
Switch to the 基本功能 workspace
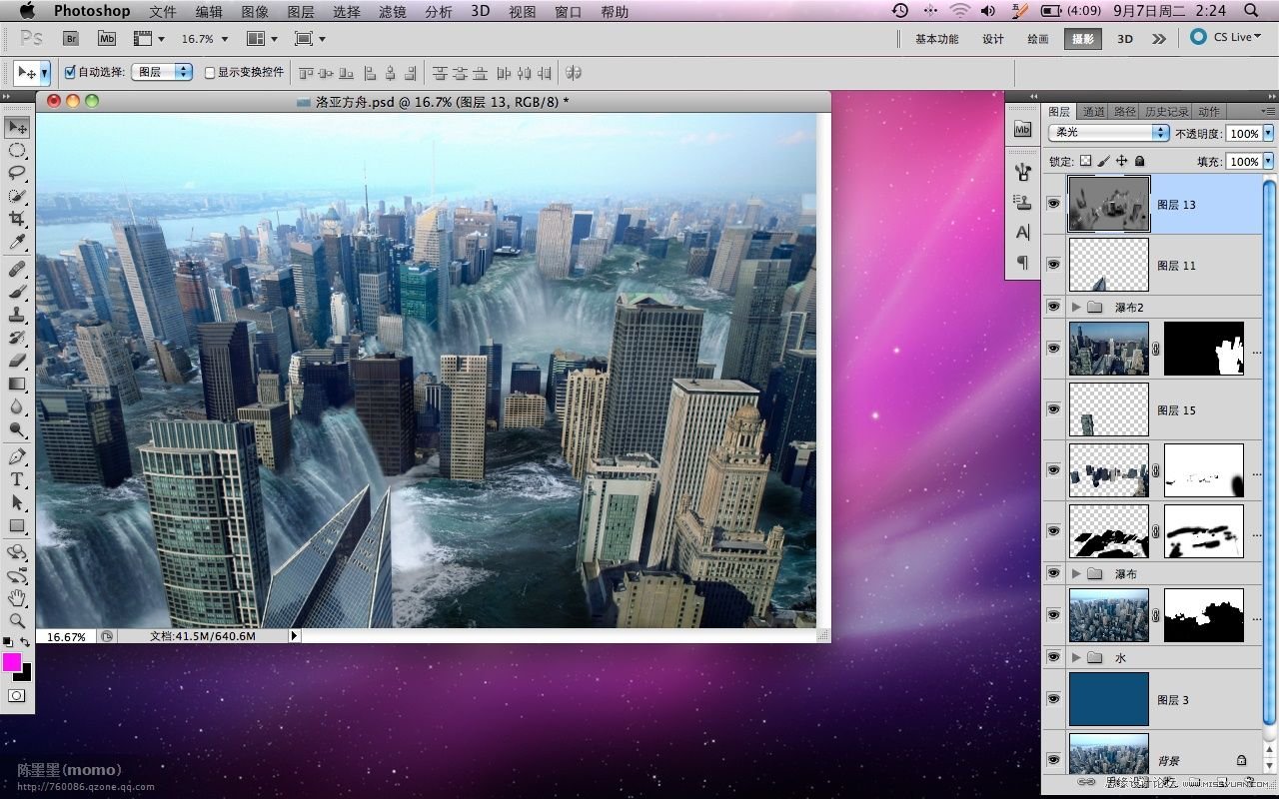(936, 39)
